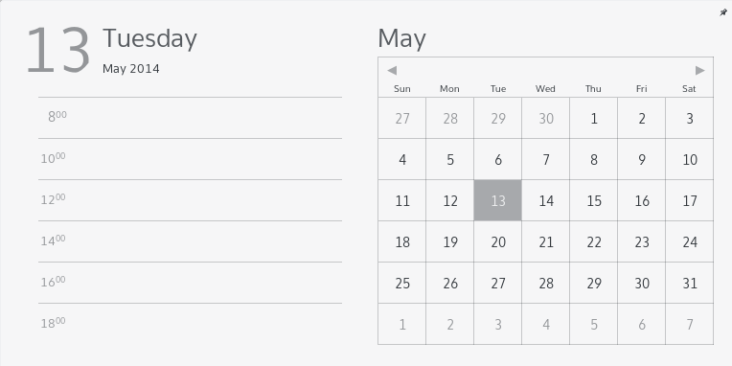Pick Sunday May 25 on calendar
This screenshot has height=366, width=732.
(402, 283)
